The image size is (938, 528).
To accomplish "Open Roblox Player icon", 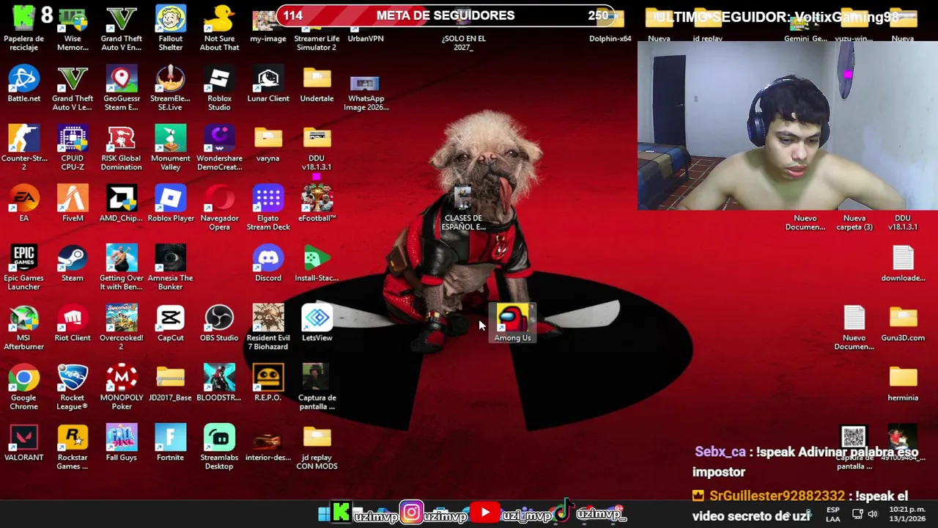I will click(170, 204).
